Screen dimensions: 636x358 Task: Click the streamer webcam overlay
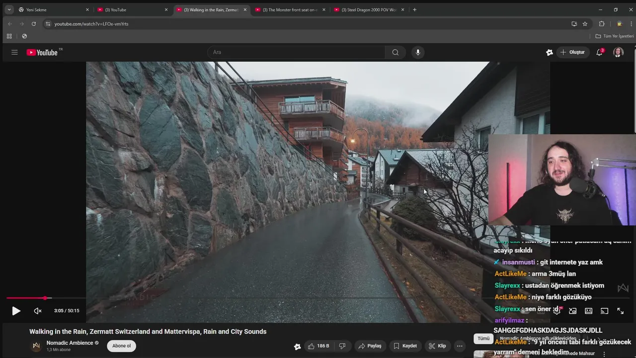click(562, 180)
